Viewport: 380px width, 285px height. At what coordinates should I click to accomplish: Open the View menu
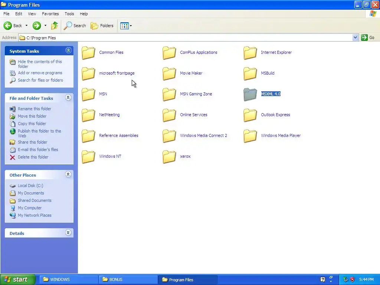pos(32,14)
